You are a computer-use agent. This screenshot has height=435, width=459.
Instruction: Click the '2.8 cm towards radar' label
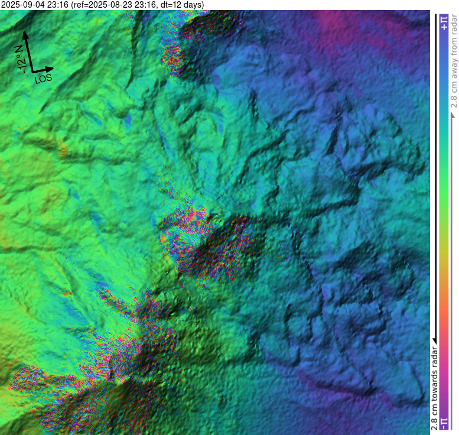[434, 388]
